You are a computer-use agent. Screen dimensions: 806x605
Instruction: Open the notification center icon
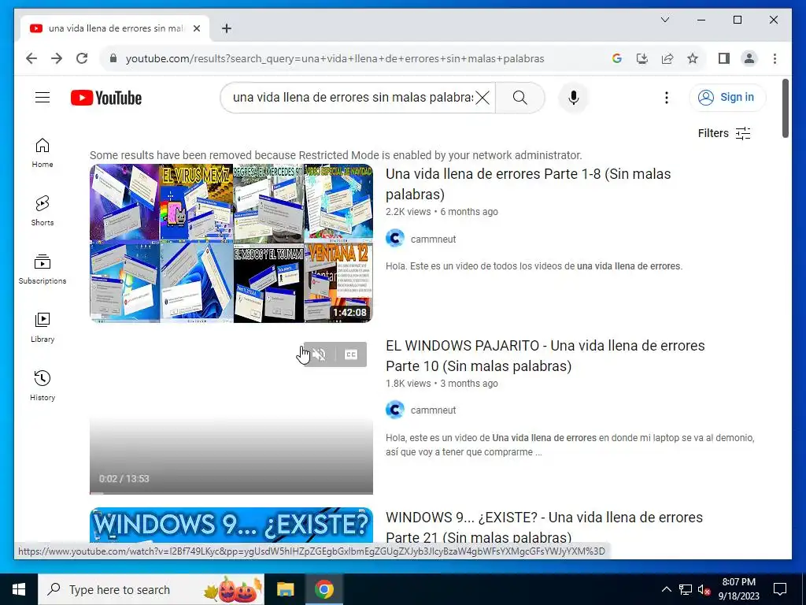[780, 589]
